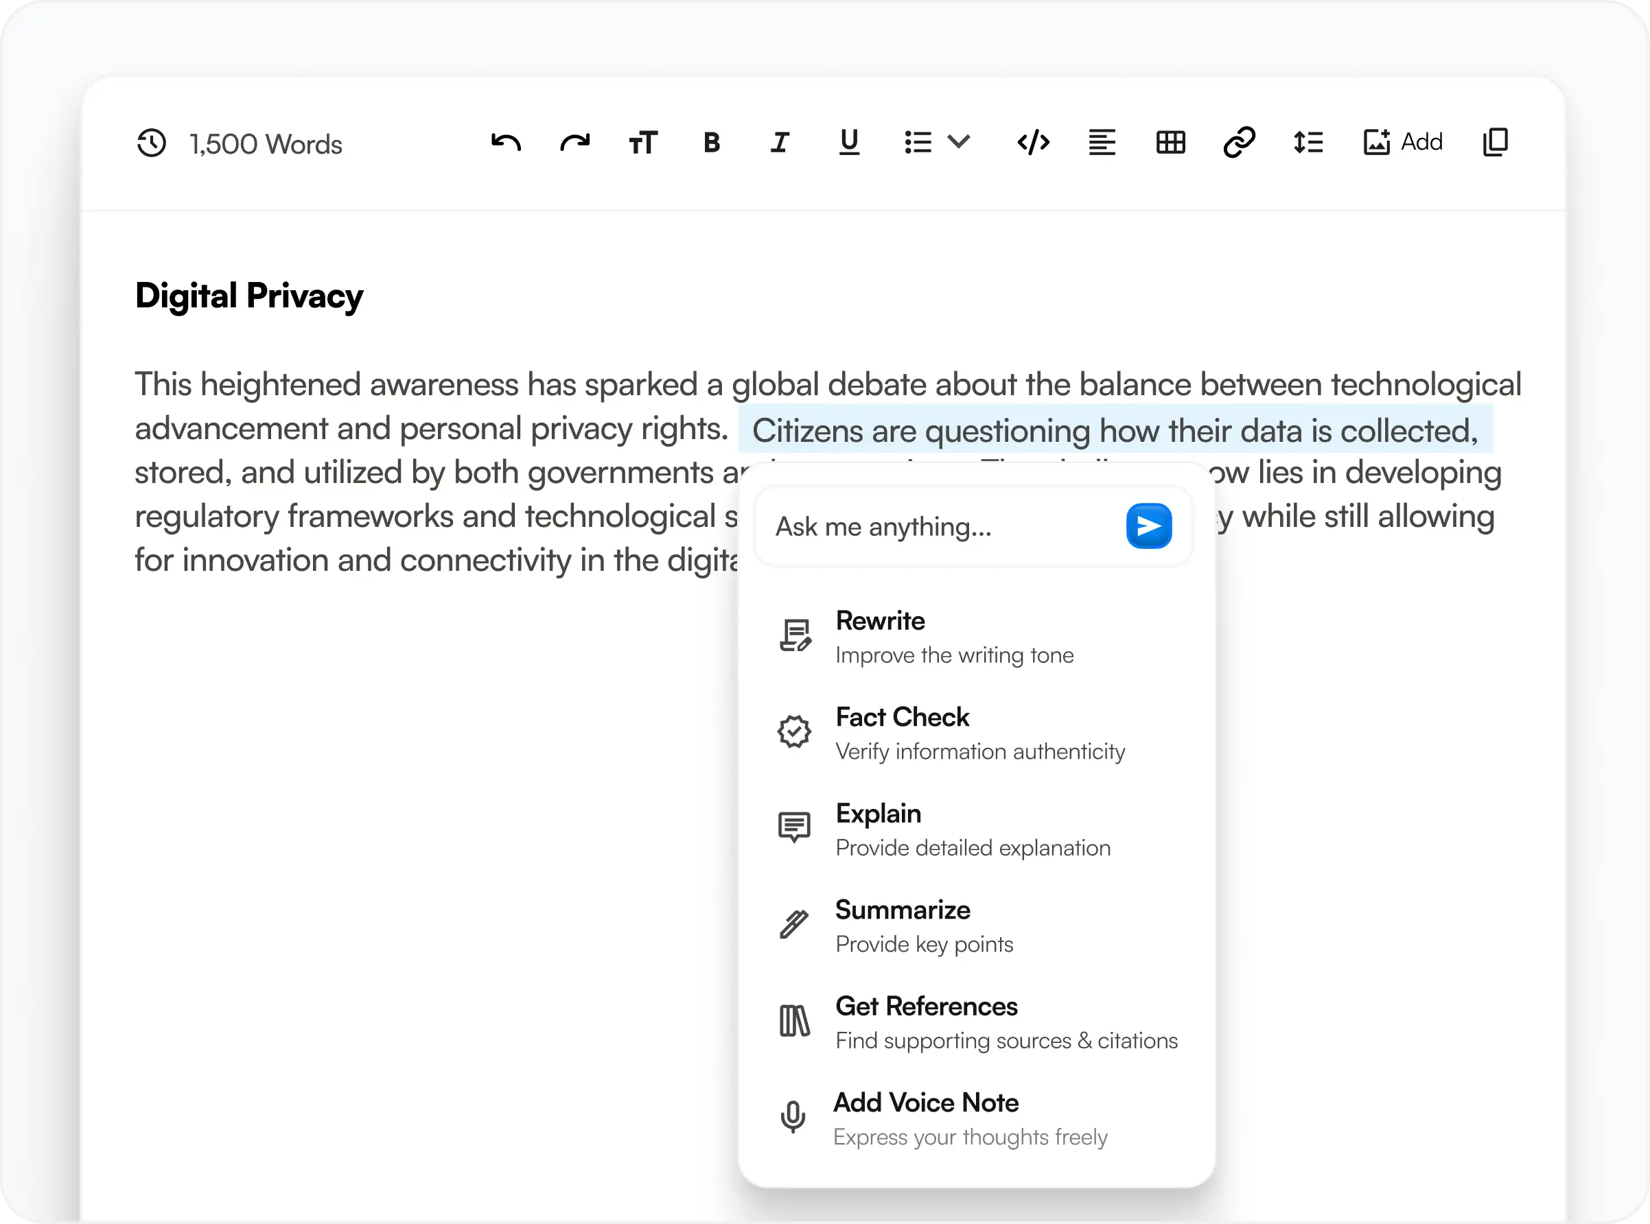
Task: Copy the document with the copy icon
Action: (1495, 141)
